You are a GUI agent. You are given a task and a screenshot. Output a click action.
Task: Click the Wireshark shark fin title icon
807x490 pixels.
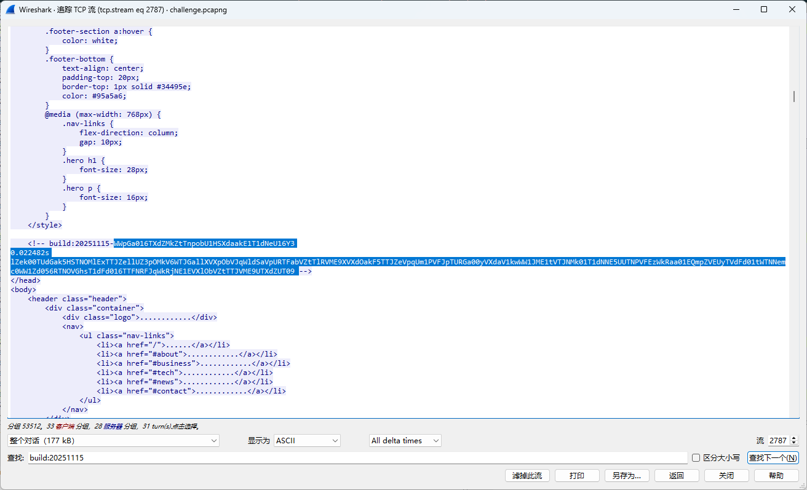coord(10,10)
